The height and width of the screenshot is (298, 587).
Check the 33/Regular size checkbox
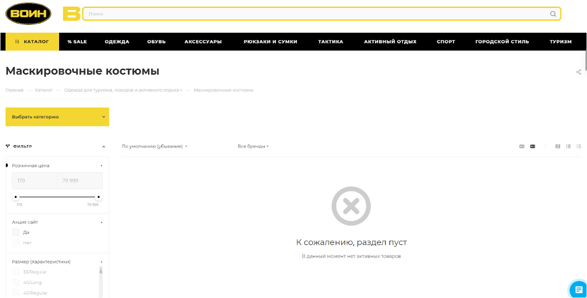pos(16,272)
